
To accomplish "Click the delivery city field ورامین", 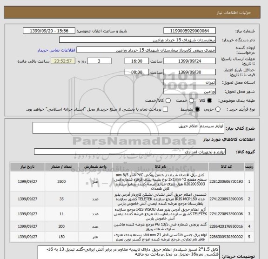I will pos(189,92).
